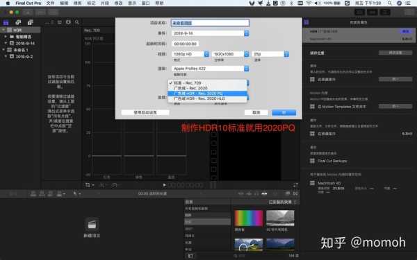417x260 pixels.
Task: Toggle the browser filmstrip/list view icon
Action: tap(60, 22)
